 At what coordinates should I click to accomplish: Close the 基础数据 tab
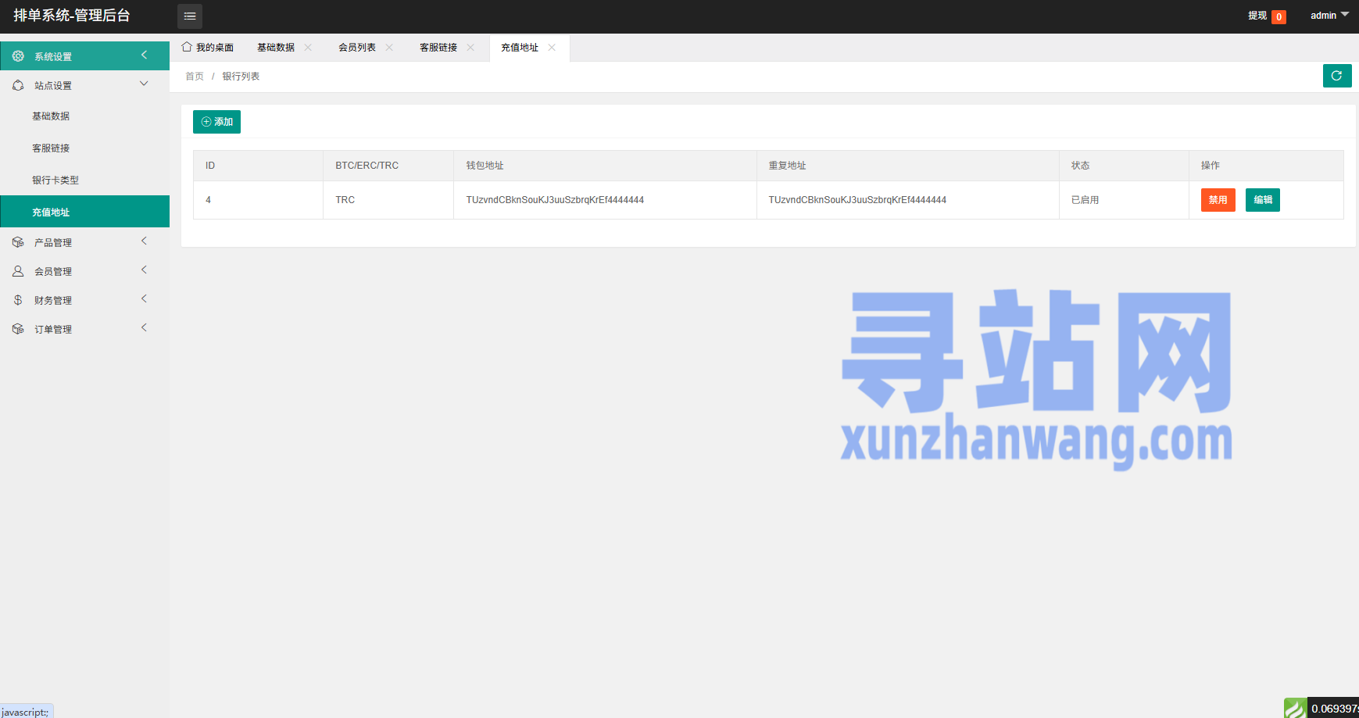[x=308, y=48]
